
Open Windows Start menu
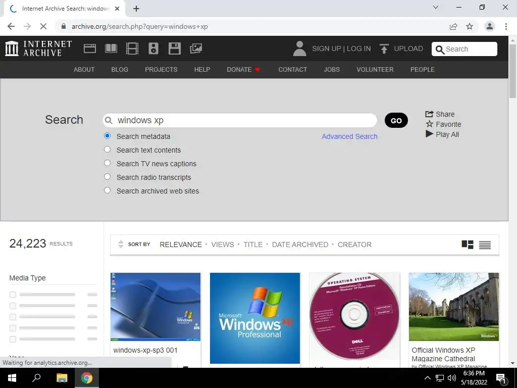(x=12, y=378)
